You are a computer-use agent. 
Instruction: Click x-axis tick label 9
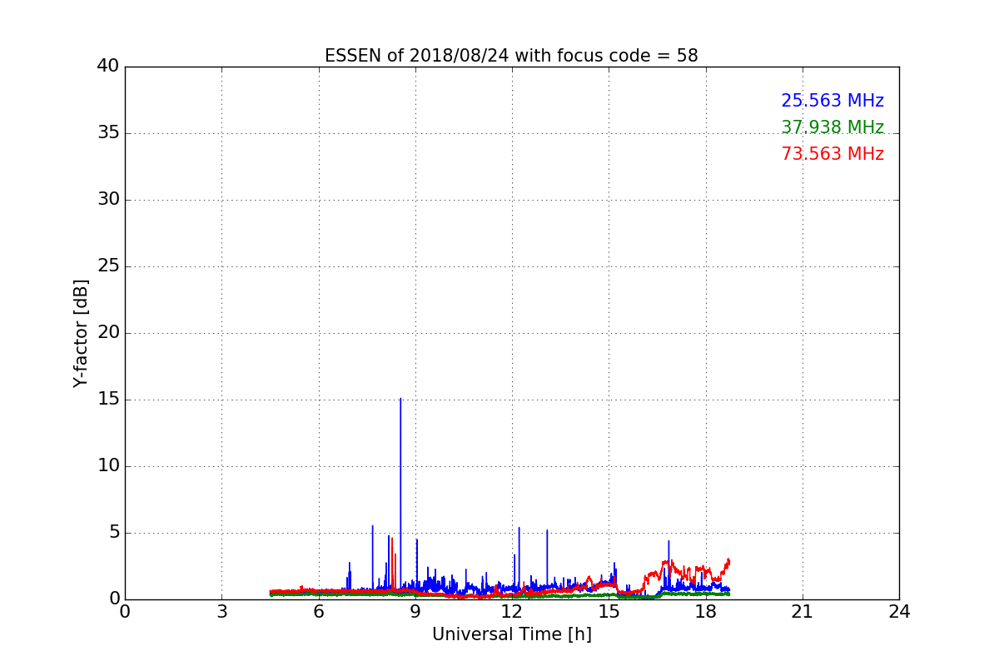click(415, 612)
